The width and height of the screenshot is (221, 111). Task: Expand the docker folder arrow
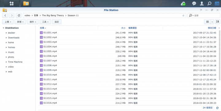tap(6, 33)
